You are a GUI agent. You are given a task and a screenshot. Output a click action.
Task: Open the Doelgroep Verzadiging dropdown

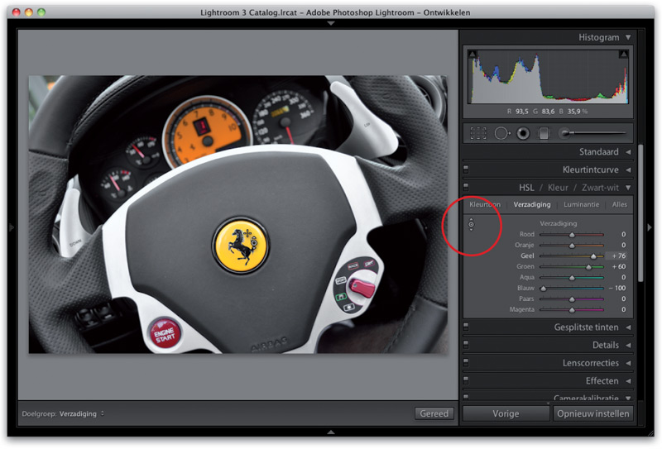tap(81, 413)
